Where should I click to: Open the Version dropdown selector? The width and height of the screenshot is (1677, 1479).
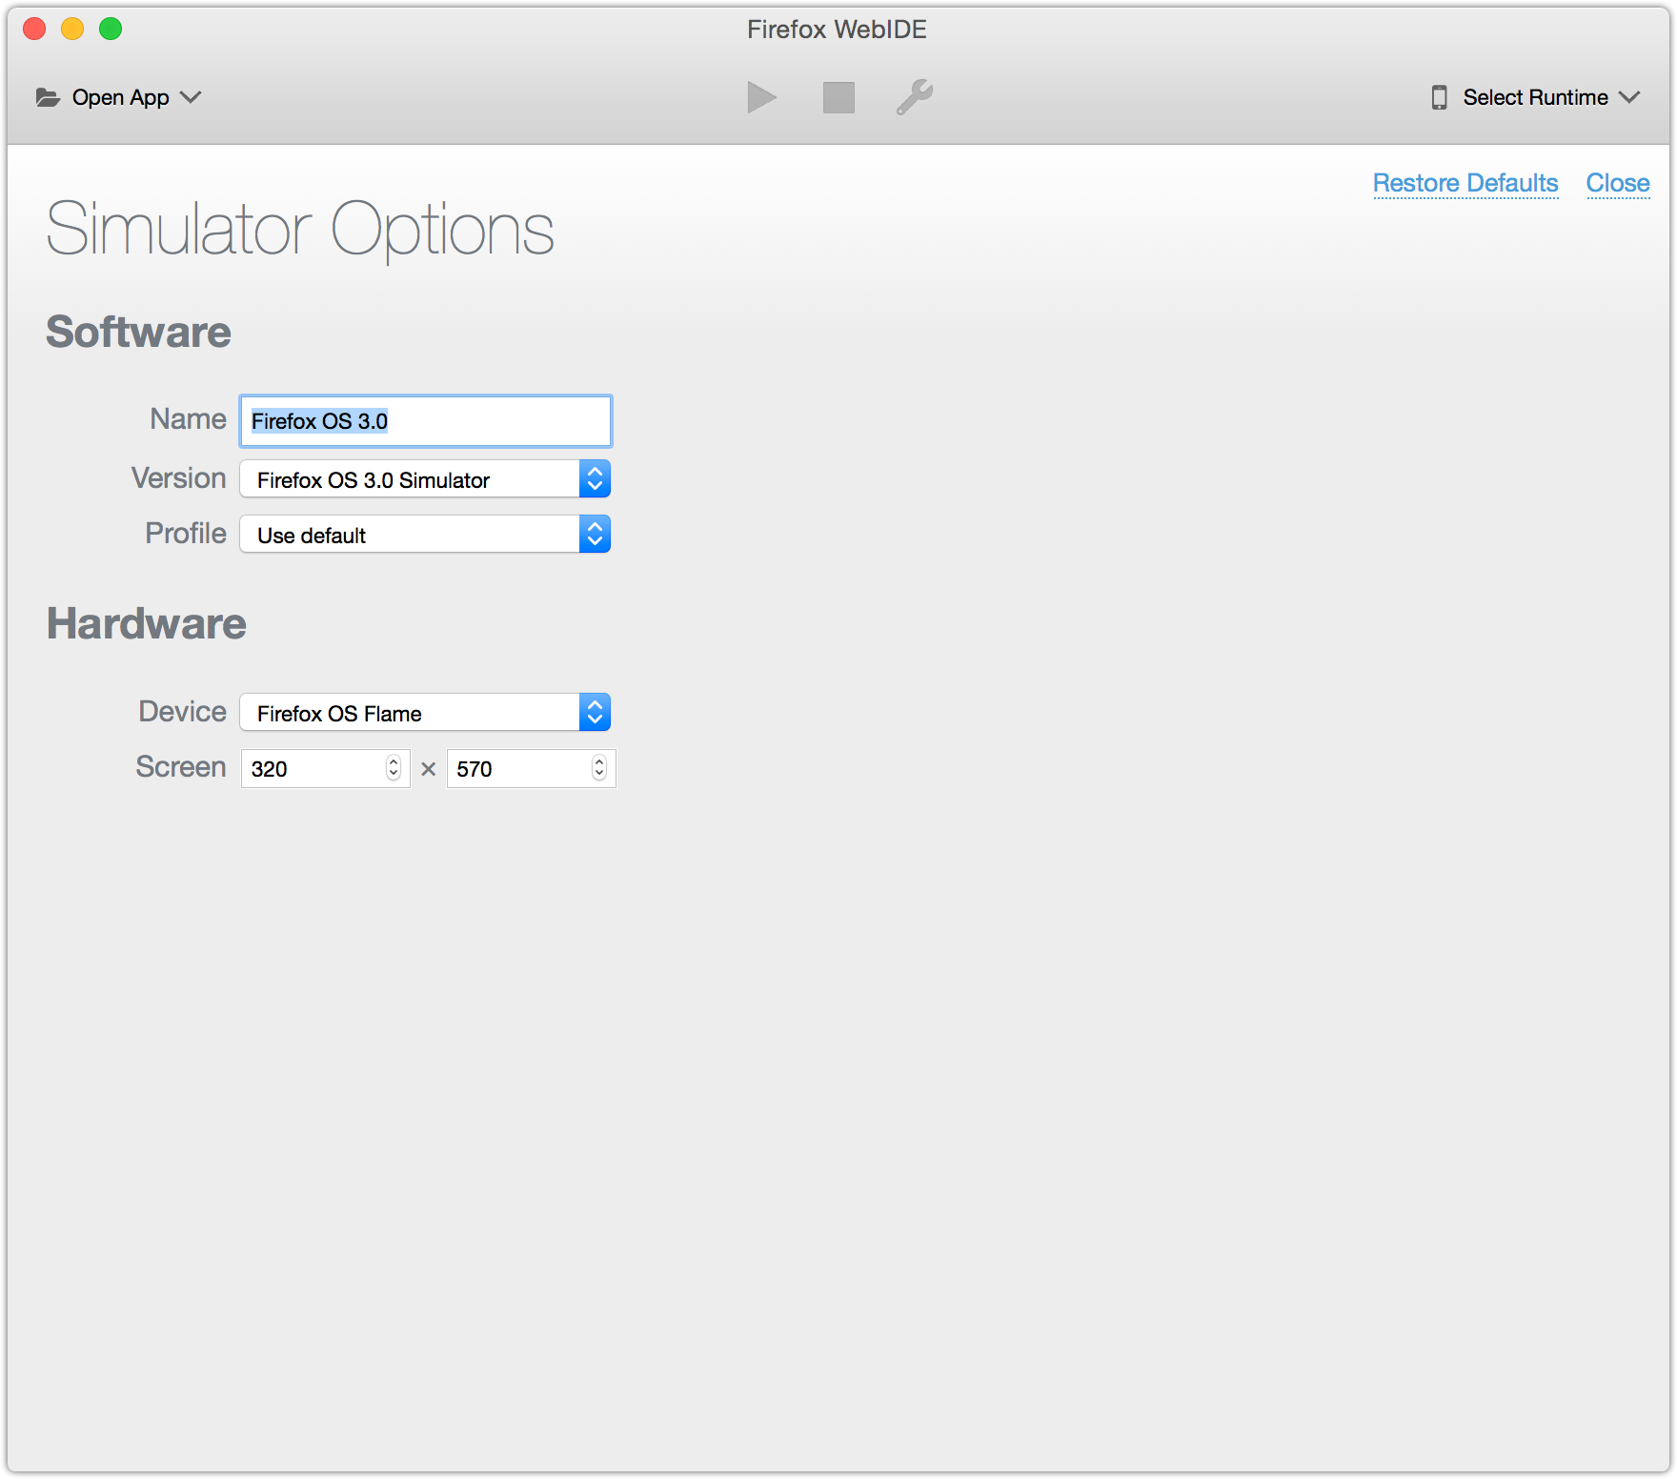(425, 479)
